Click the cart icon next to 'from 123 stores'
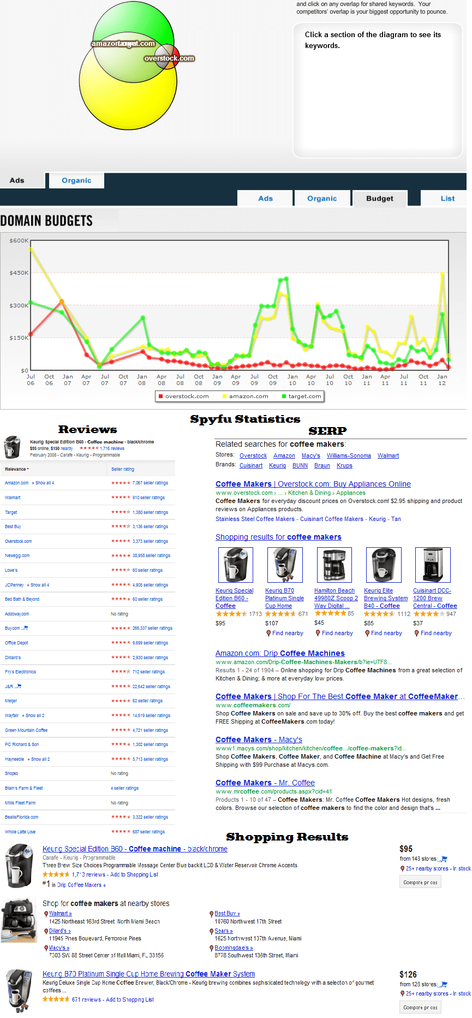The height and width of the screenshot is (1018, 472). pos(444,985)
